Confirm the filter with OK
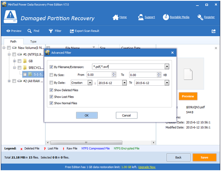 (87, 115)
